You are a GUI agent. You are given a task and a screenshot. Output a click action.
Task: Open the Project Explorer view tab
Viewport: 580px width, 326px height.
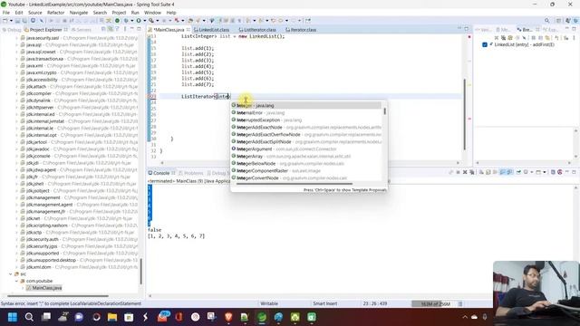click(x=45, y=30)
